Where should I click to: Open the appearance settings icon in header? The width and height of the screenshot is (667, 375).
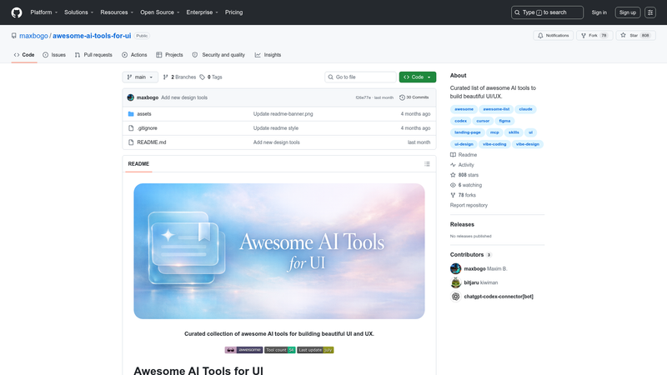click(650, 12)
